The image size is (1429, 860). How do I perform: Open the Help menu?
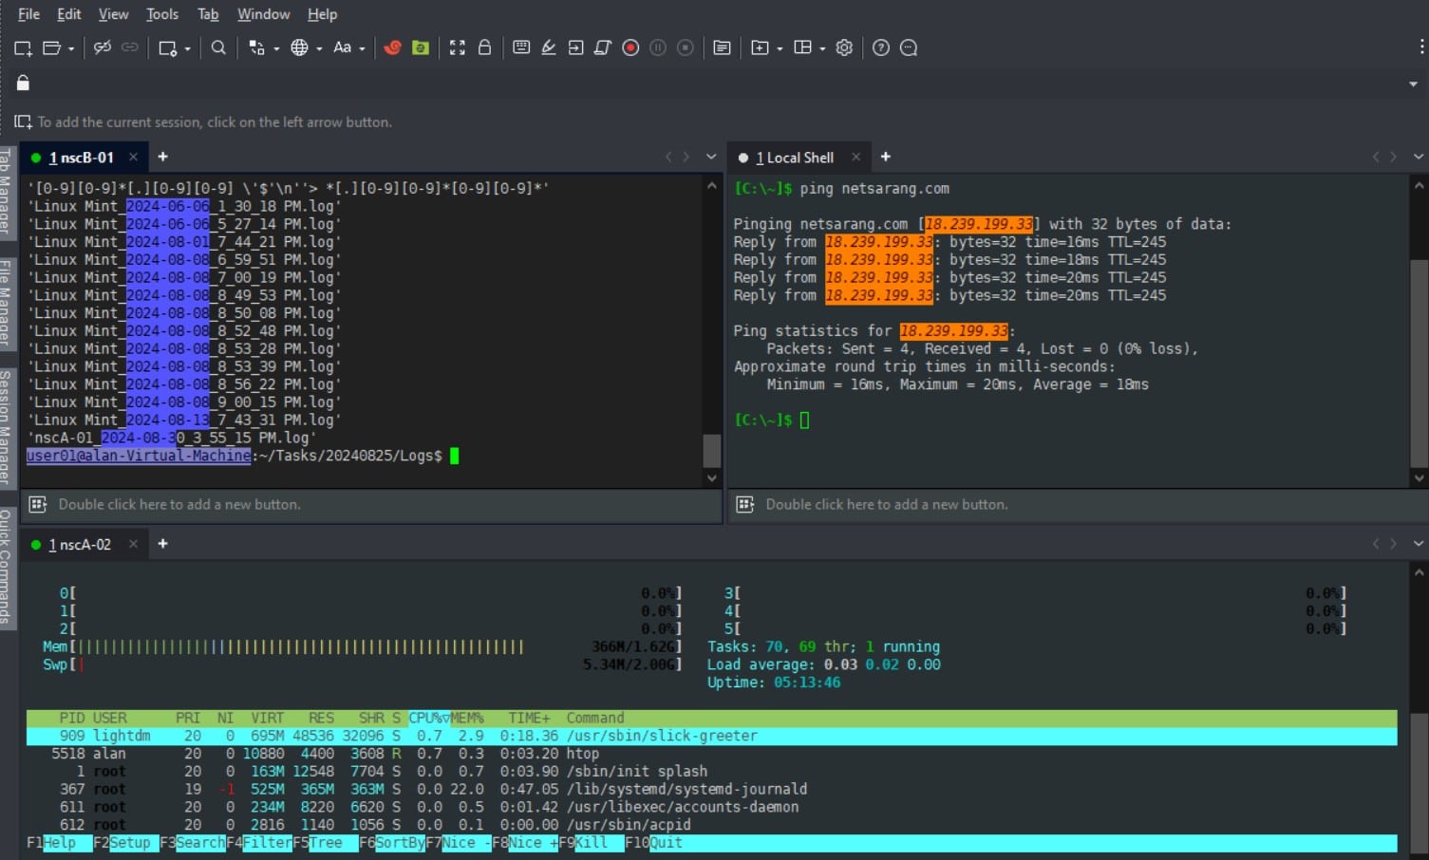pyautogui.click(x=322, y=14)
